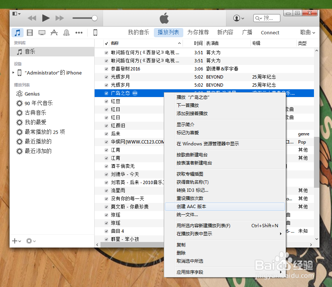
Task: Open the account user icon menu
Action: pos(239,18)
